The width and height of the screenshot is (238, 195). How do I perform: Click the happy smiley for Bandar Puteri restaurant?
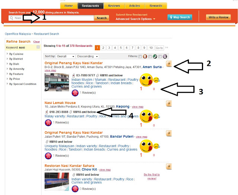pyautogui.click(x=146, y=146)
